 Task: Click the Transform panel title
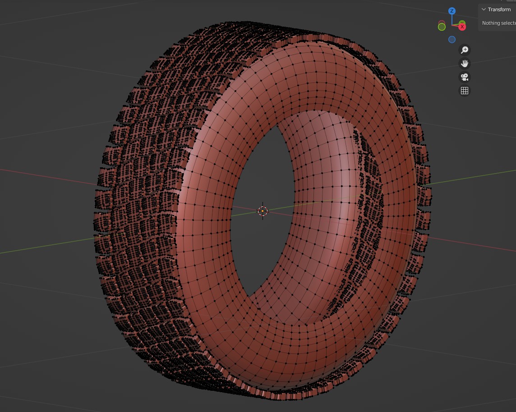499,9
